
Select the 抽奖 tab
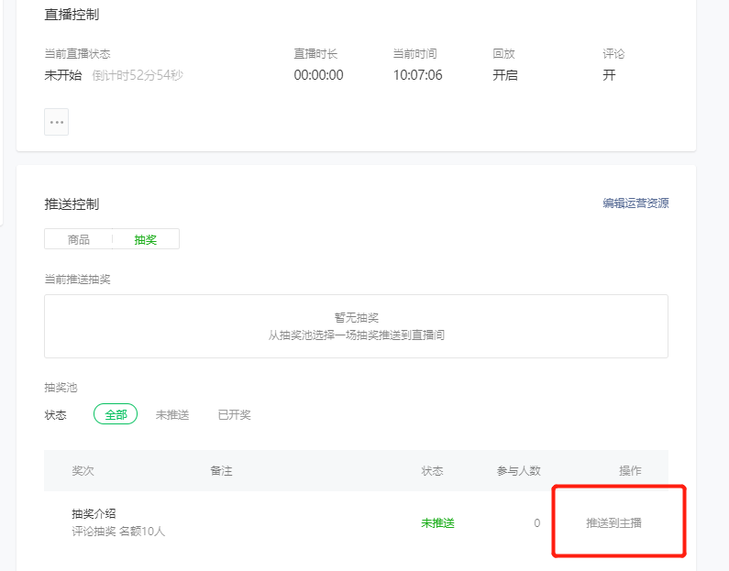pos(146,239)
